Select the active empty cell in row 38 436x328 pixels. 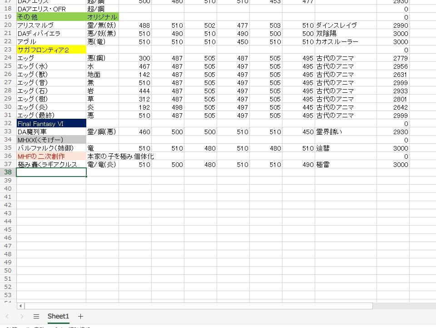click(51, 172)
